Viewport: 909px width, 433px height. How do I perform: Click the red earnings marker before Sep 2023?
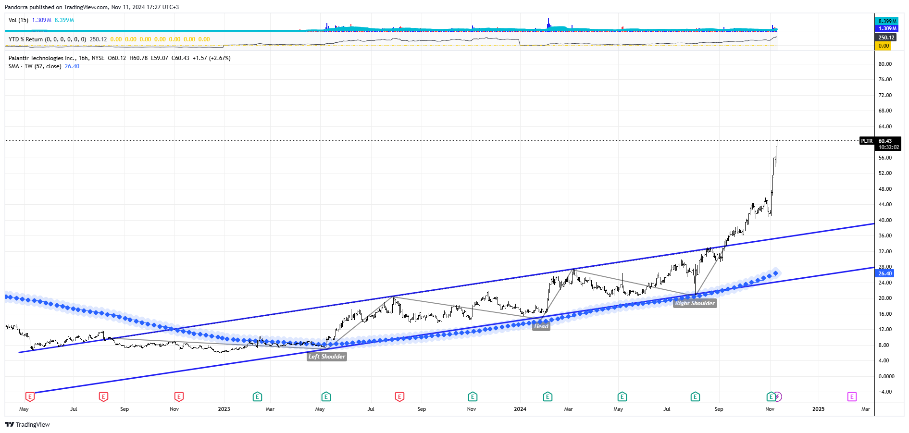[399, 396]
